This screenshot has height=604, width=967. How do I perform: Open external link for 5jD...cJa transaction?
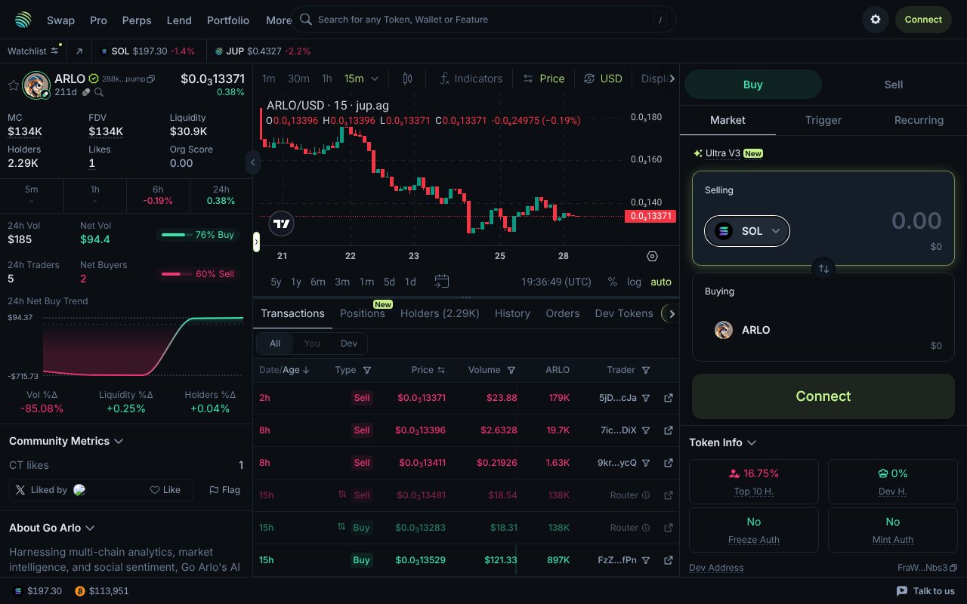click(668, 398)
